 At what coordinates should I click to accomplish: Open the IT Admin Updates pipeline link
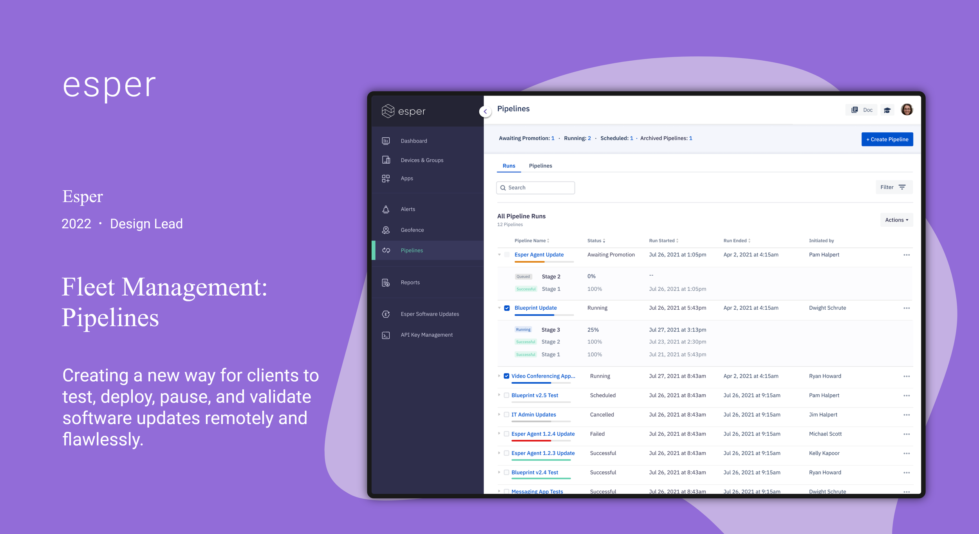click(533, 415)
